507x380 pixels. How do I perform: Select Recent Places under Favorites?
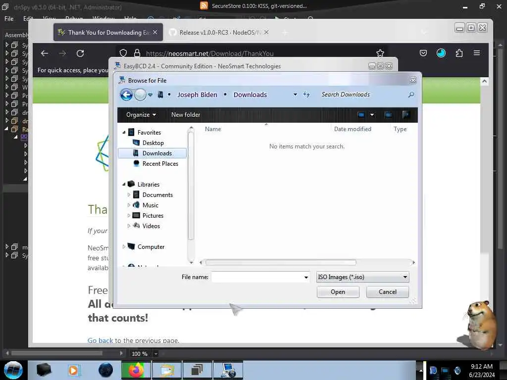[x=160, y=163]
